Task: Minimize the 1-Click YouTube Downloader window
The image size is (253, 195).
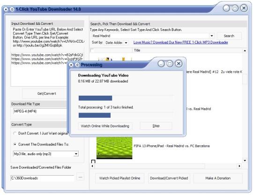Action: [226, 8]
